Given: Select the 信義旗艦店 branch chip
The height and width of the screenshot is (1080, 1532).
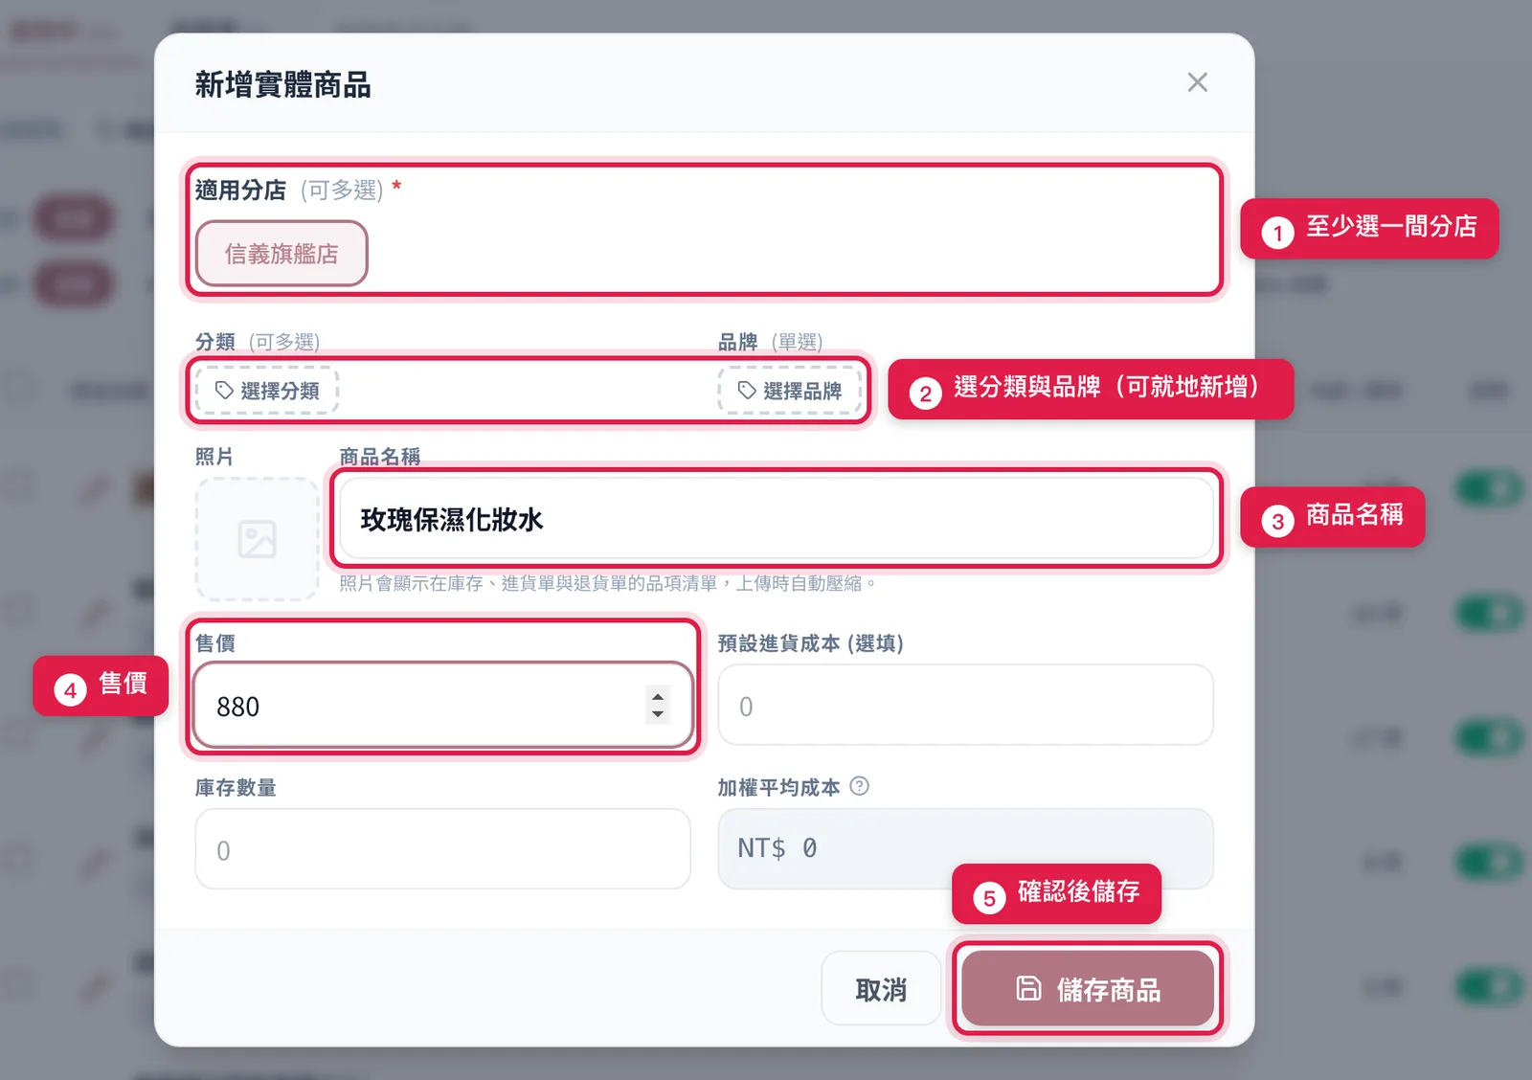Looking at the screenshot, I should [282, 254].
